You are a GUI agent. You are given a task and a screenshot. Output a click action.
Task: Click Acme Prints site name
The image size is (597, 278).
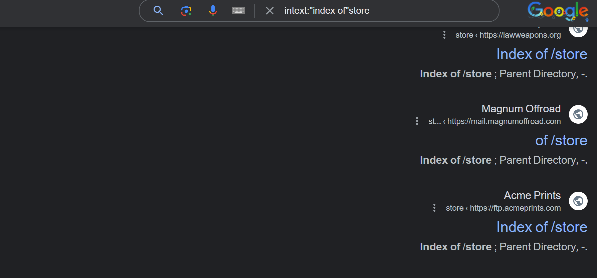click(x=532, y=195)
